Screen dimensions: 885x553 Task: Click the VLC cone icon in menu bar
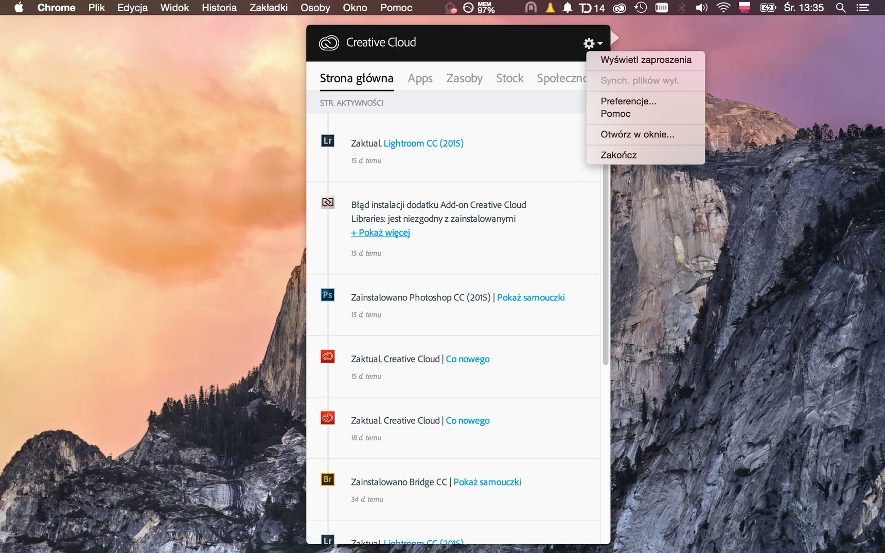(x=550, y=7)
